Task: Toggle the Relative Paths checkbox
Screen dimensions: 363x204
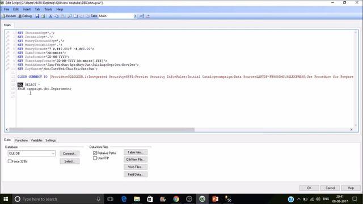Action: click(x=95, y=153)
